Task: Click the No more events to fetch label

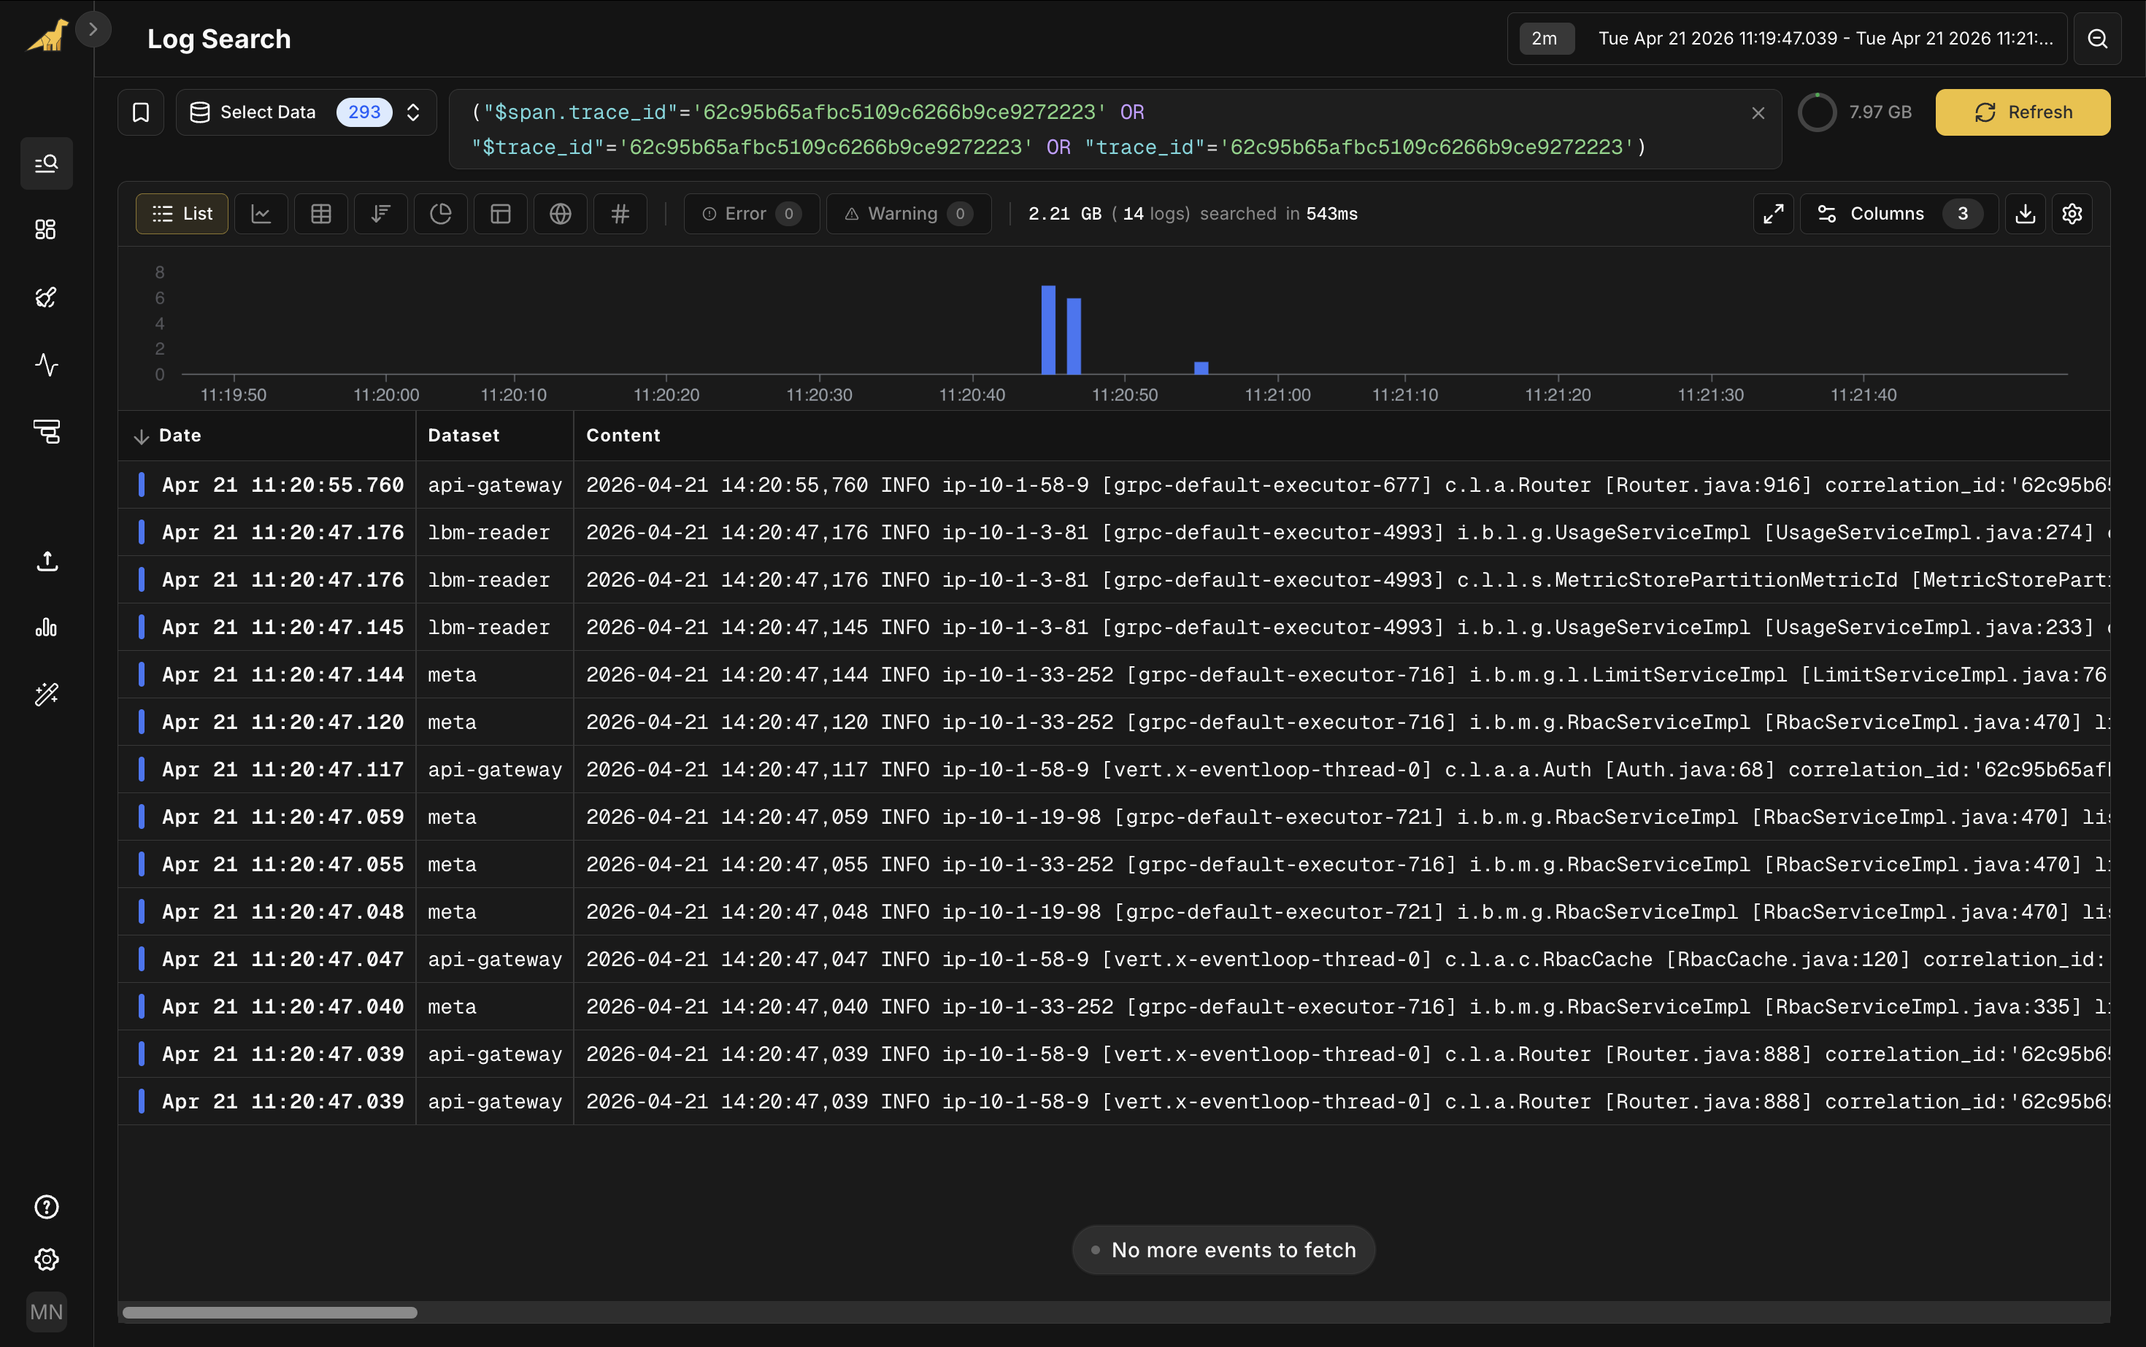Action: point(1223,1250)
